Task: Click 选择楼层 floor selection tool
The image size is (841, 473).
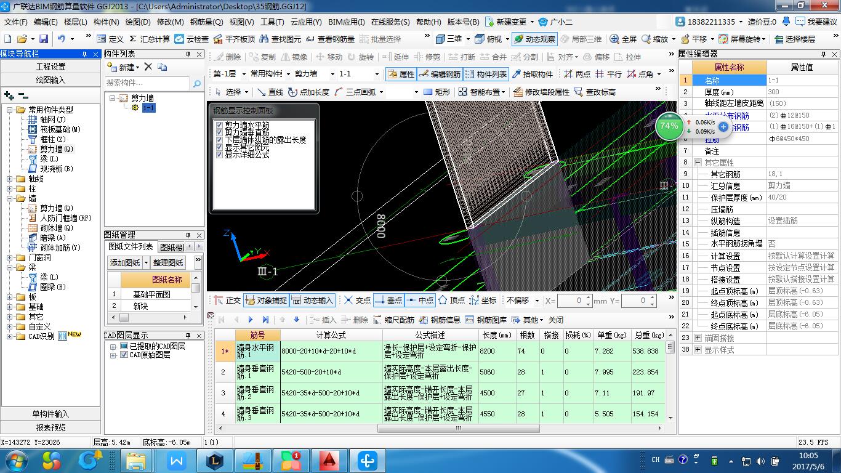Action: pos(795,39)
